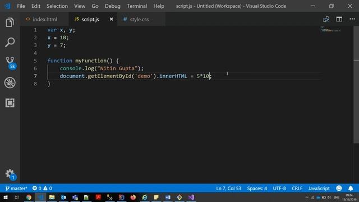Click 'getElementById' on line 7
Image resolution: width=359 pixels, height=202 pixels.
tap(110, 76)
